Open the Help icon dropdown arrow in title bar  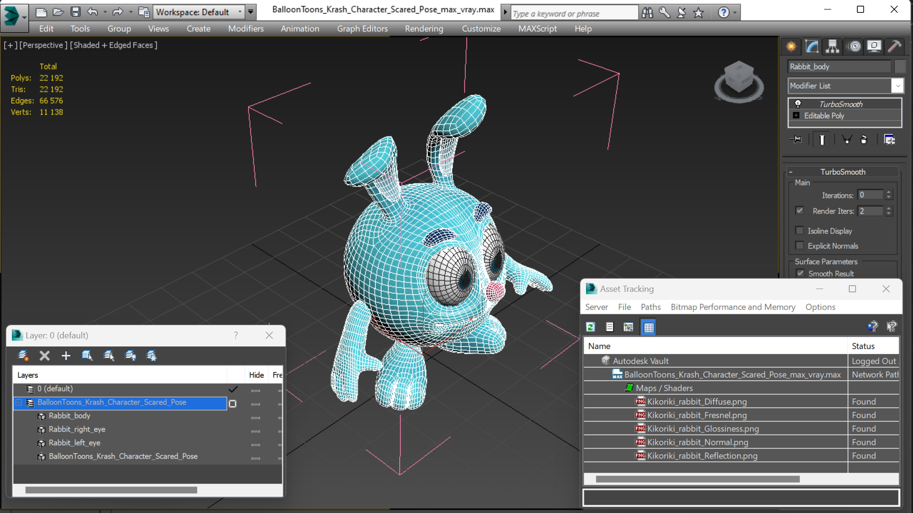click(735, 13)
